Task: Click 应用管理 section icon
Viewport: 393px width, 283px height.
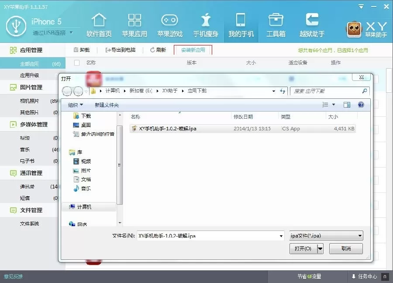Action: click(13, 50)
